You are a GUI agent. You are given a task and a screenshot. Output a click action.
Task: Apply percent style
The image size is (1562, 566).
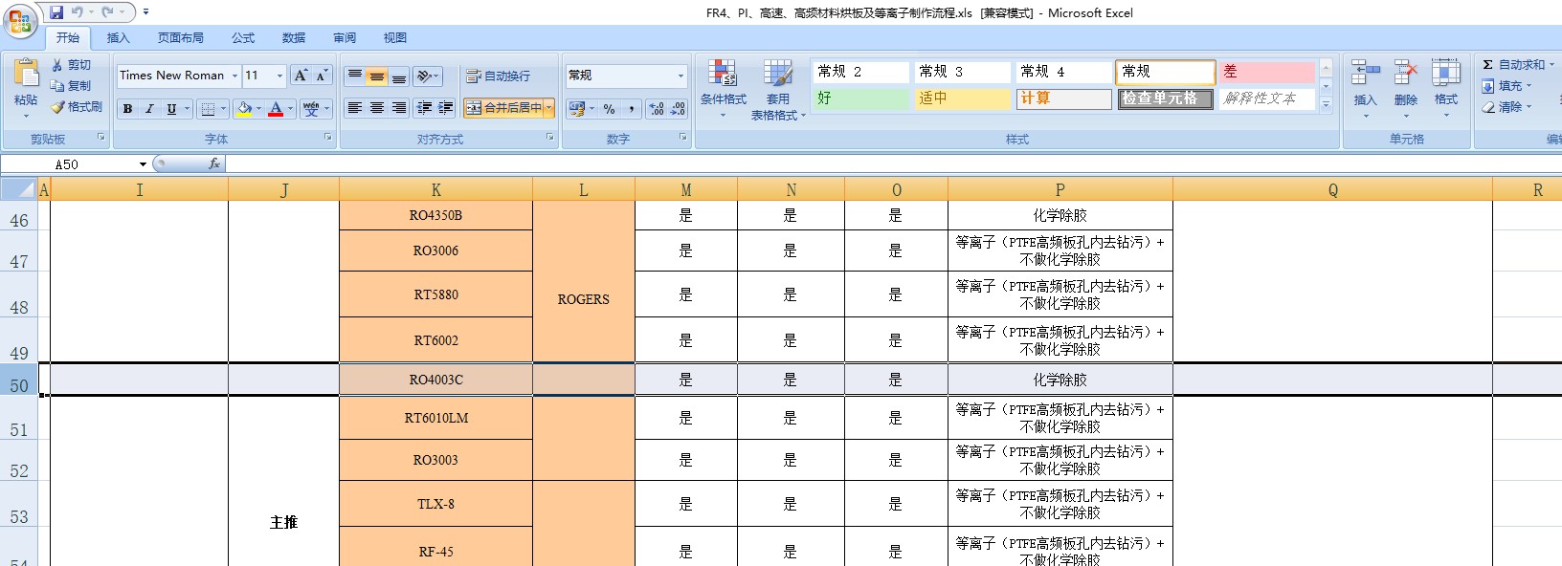(610, 109)
